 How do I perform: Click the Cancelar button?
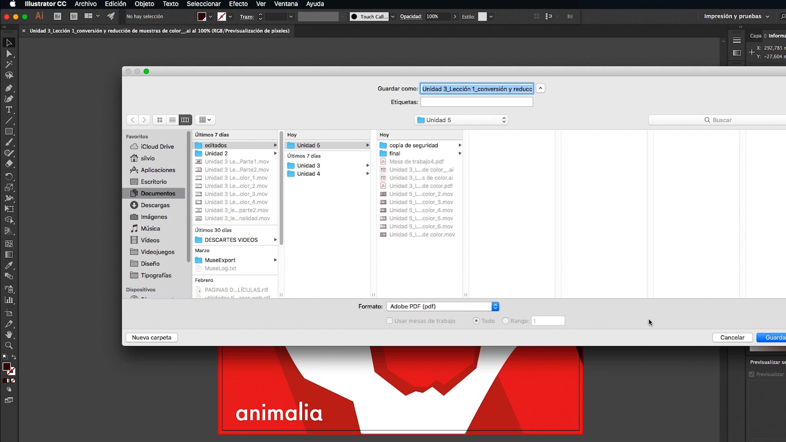[732, 337]
